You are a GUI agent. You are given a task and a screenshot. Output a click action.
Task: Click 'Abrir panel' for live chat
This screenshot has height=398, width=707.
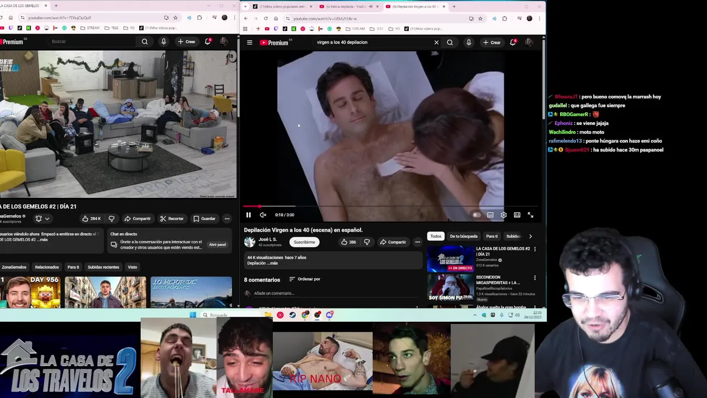click(217, 244)
